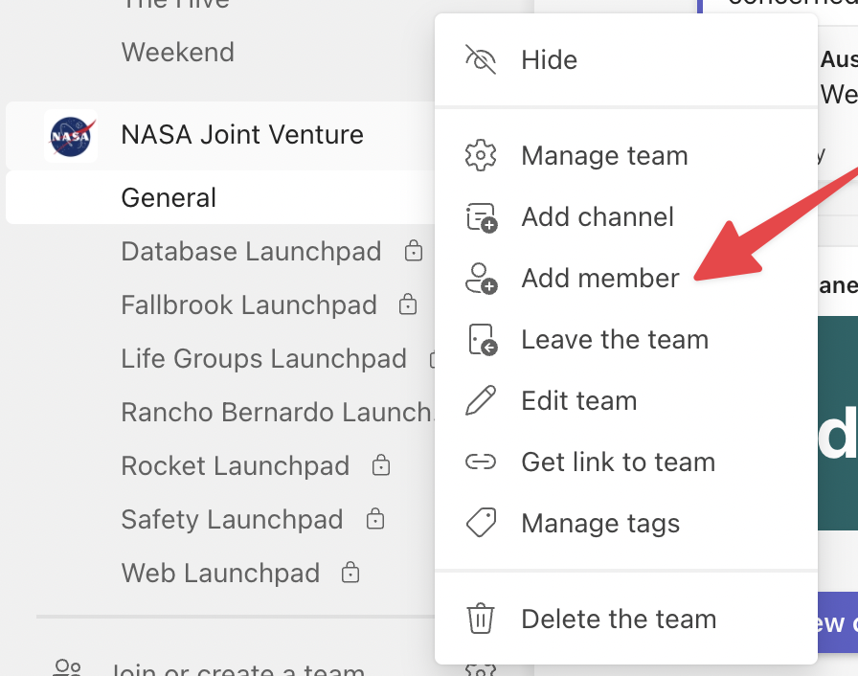Click the Hide eye-slash icon
The height and width of the screenshot is (676, 858).
(480, 59)
